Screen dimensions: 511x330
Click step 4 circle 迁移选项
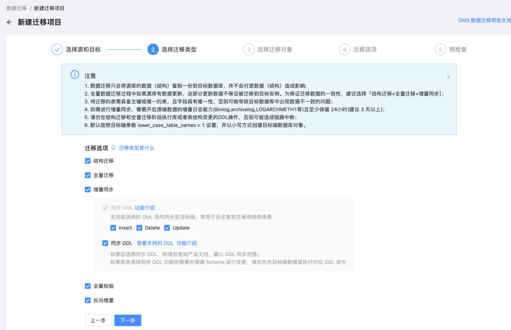(x=344, y=49)
